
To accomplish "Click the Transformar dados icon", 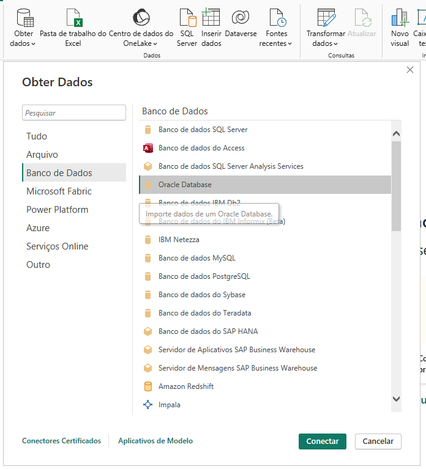I will coord(326,18).
